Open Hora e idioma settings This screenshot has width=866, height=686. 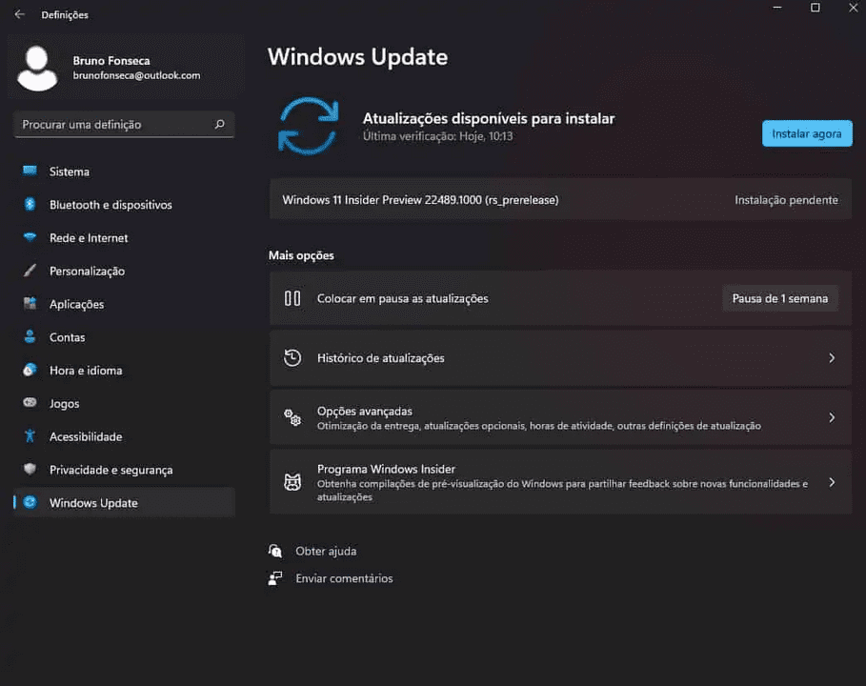click(86, 371)
